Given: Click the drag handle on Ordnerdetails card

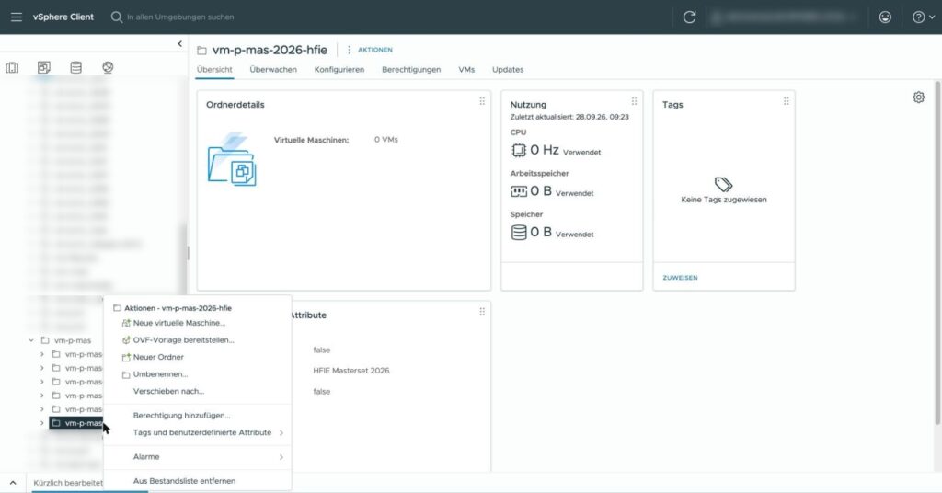Looking at the screenshot, I should (x=482, y=101).
